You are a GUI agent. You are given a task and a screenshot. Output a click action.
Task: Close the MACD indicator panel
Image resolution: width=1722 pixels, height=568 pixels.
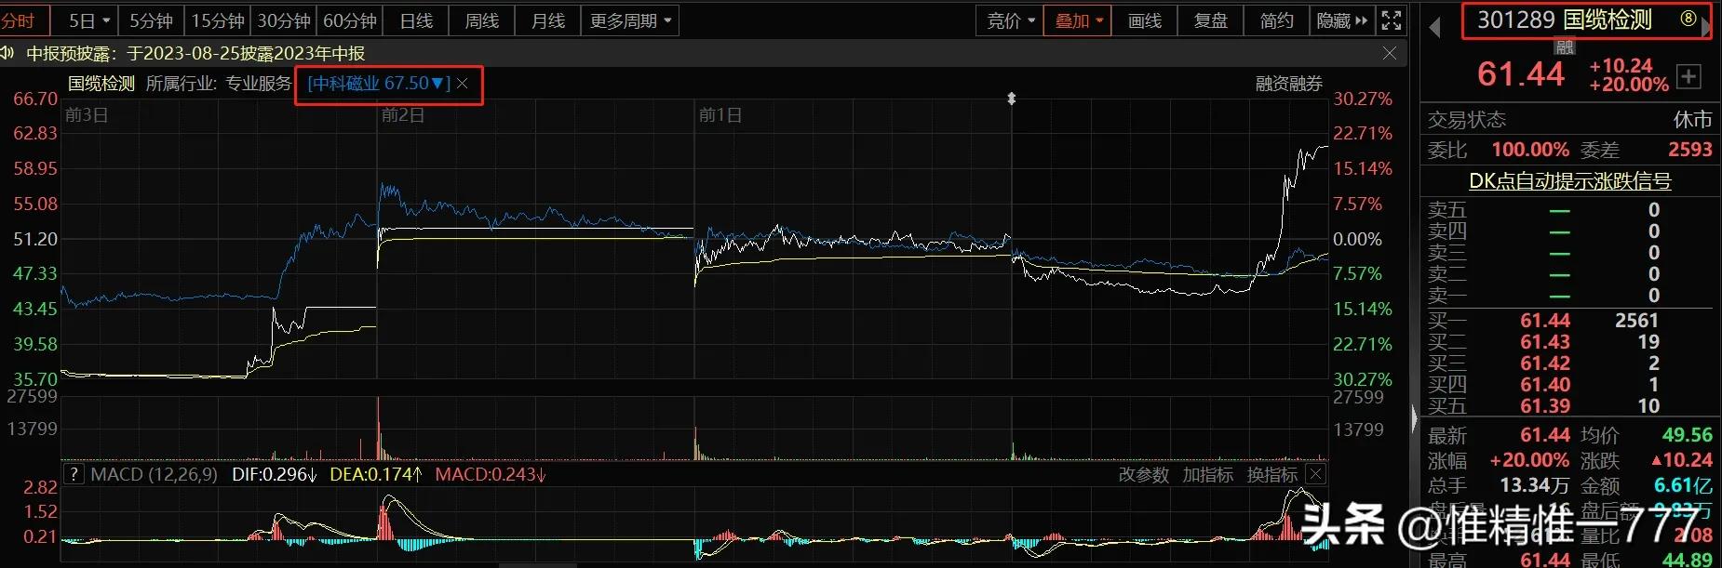tap(1315, 474)
